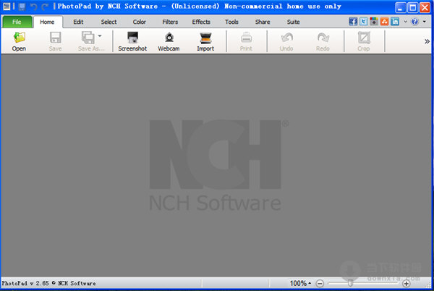Image resolution: width=434 pixels, height=291 pixels.
Task: Maximize the PhotoPad window
Action: coord(413,7)
